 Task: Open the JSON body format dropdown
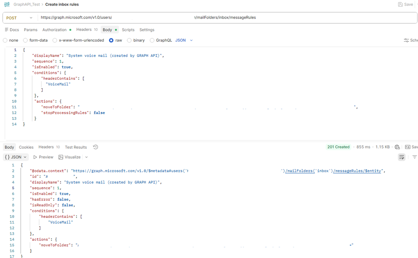[x=184, y=40]
